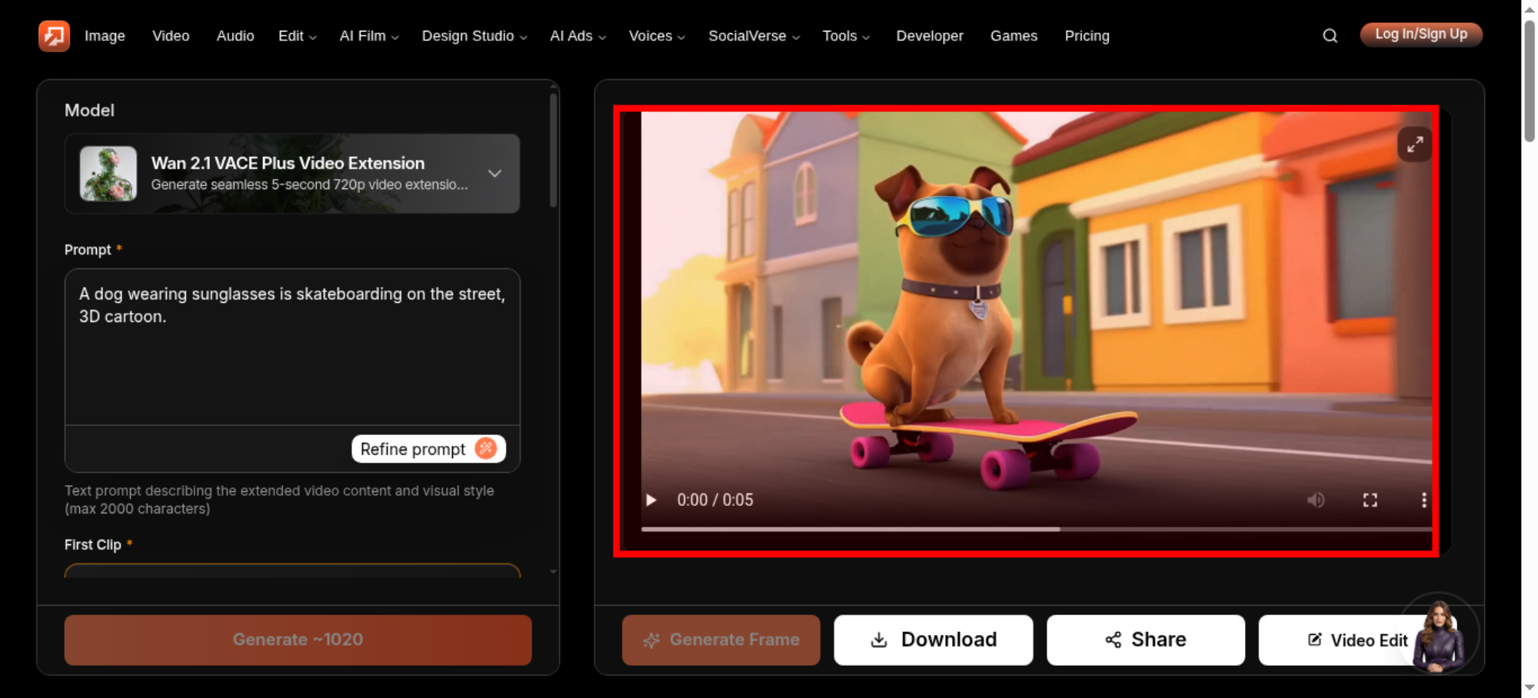Open the Pricing page

tap(1087, 35)
